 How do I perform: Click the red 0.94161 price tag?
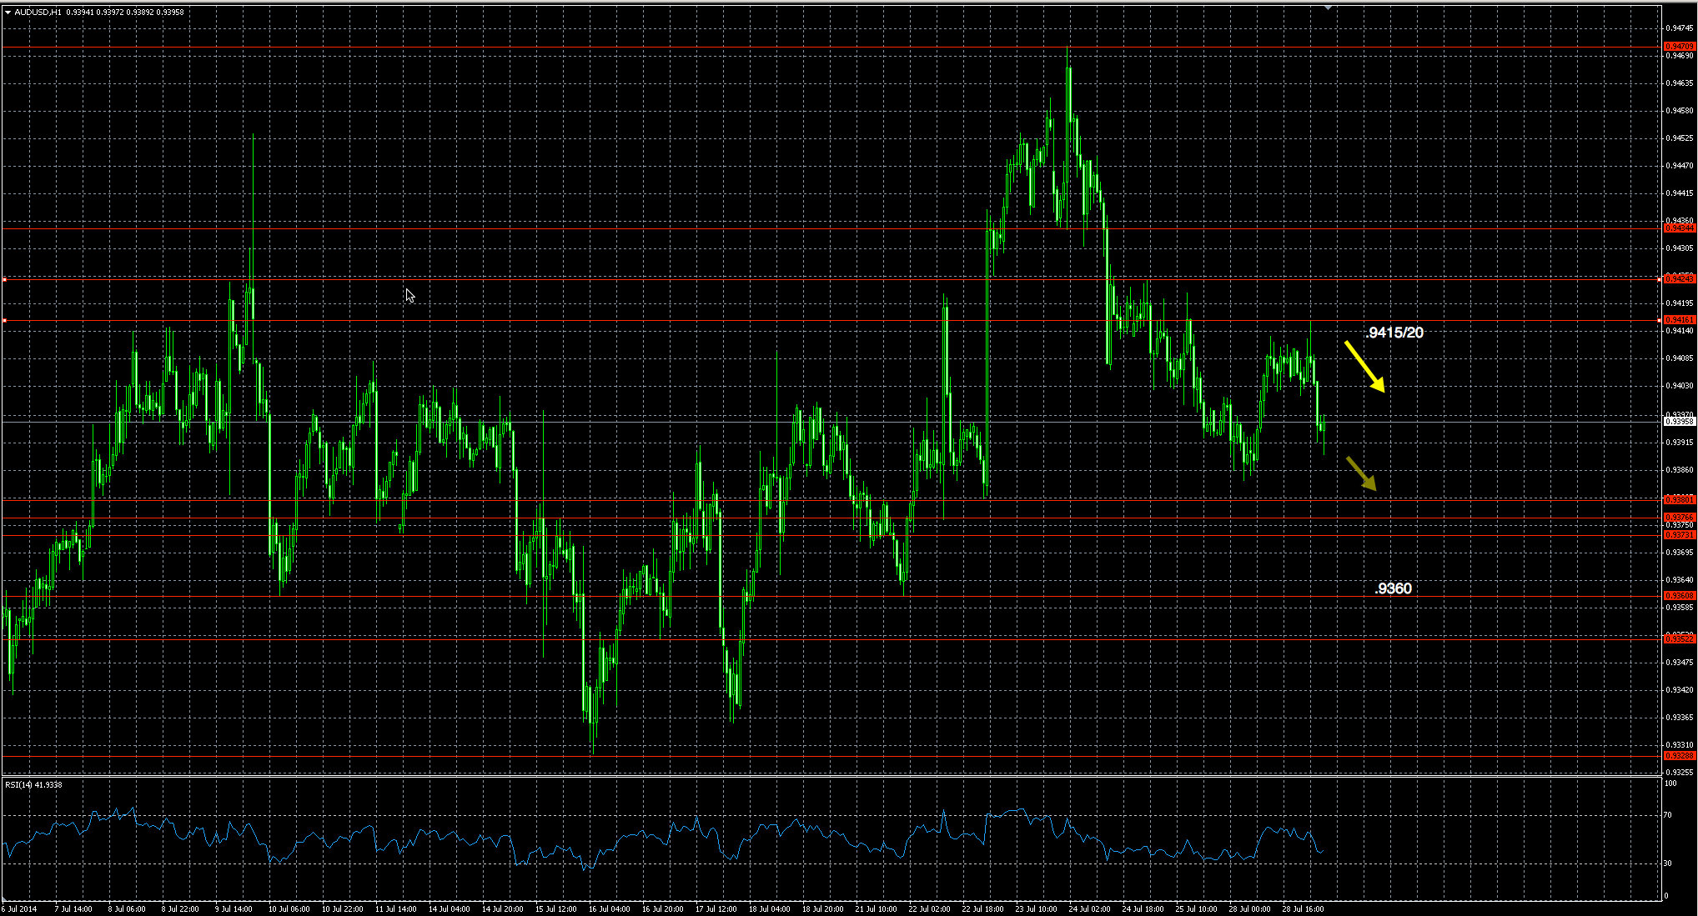pos(1679,319)
